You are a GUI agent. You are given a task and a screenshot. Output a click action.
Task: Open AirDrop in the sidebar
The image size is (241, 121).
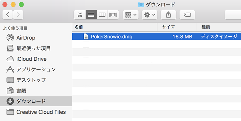(x=36, y=38)
